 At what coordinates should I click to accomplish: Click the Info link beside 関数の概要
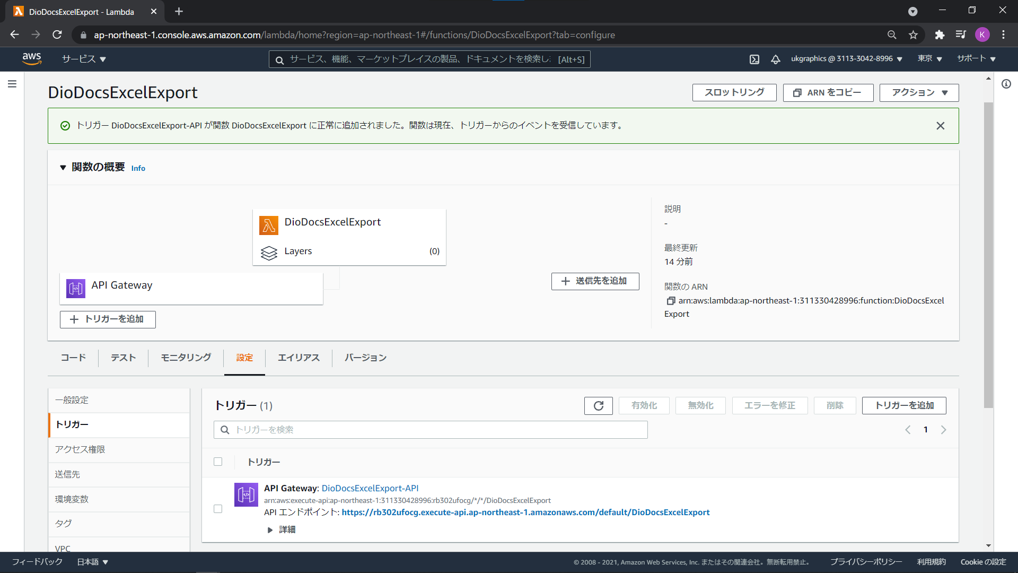(138, 168)
